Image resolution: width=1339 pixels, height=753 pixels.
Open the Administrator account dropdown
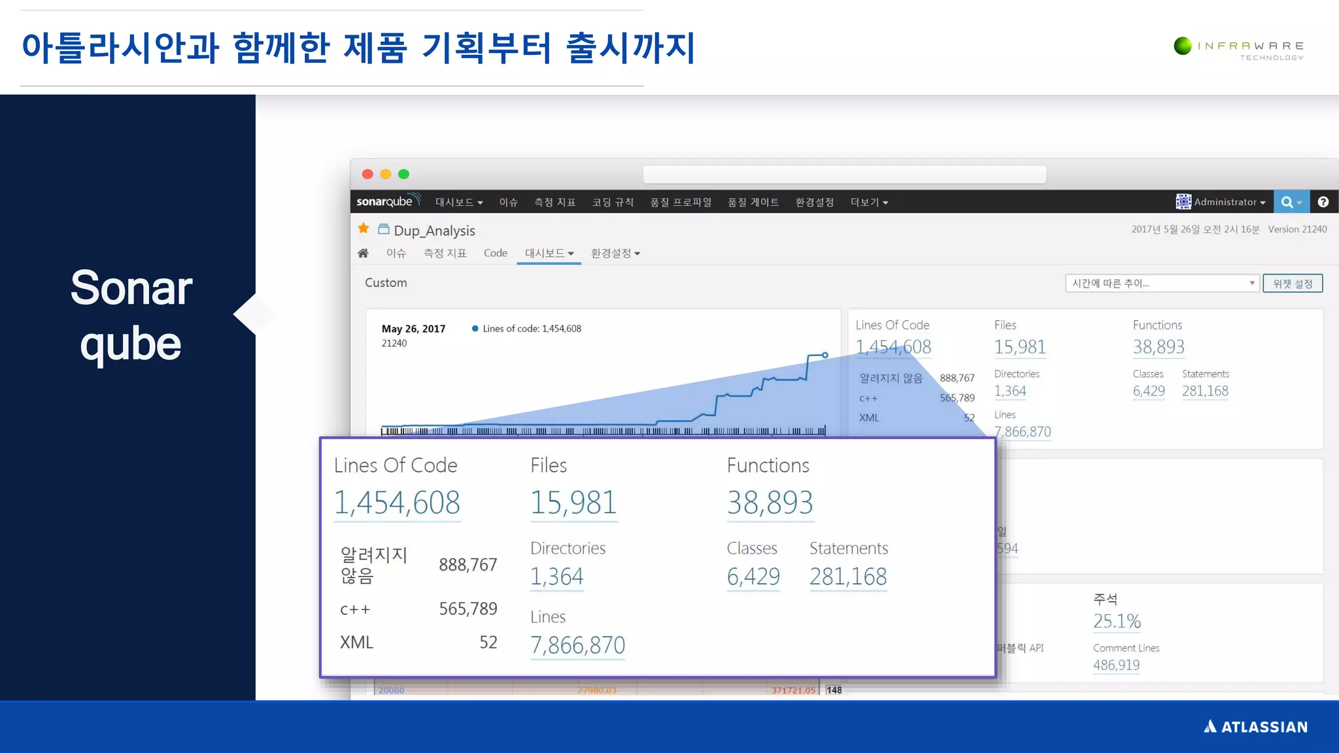(x=1229, y=202)
